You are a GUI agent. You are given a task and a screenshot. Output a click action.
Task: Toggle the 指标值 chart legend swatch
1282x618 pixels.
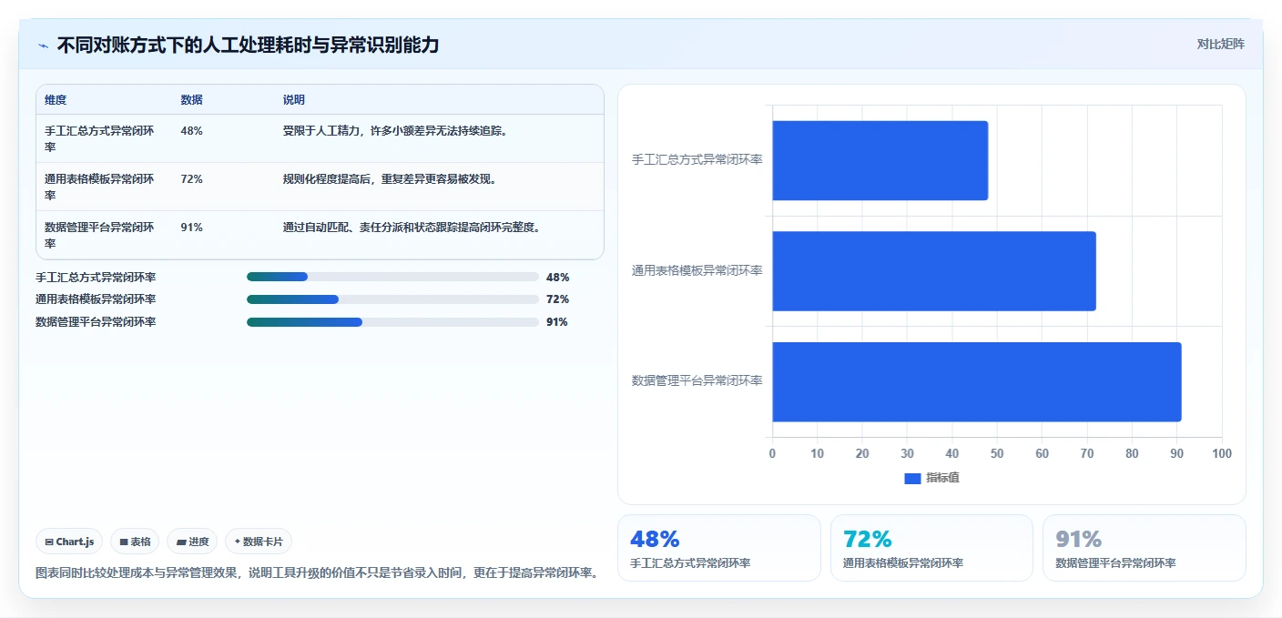pos(912,478)
